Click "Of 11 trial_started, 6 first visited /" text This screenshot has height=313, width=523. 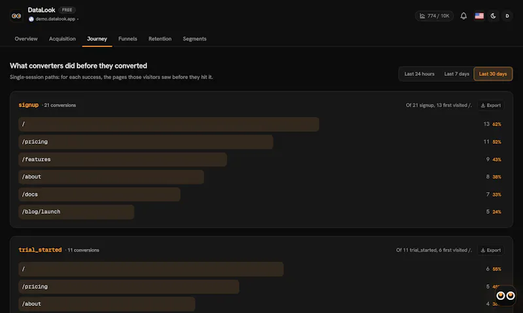434,250
